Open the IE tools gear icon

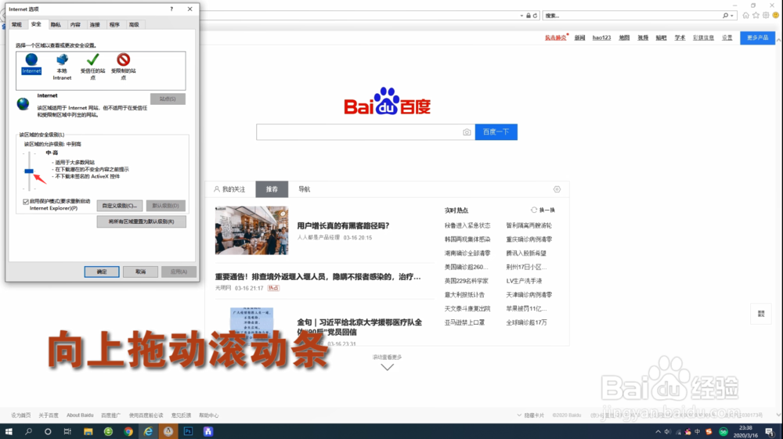click(x=766, y=16)
